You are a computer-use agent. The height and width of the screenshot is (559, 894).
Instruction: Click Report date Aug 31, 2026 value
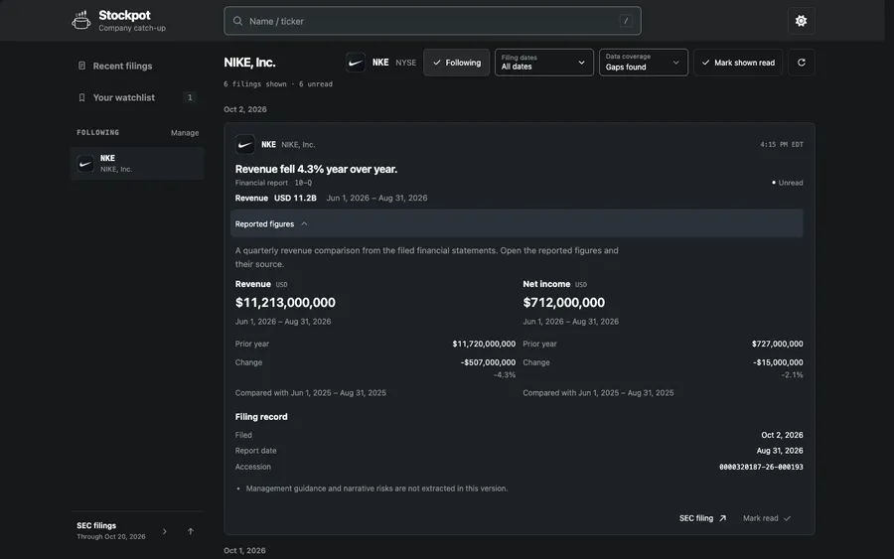pos(780,451)
